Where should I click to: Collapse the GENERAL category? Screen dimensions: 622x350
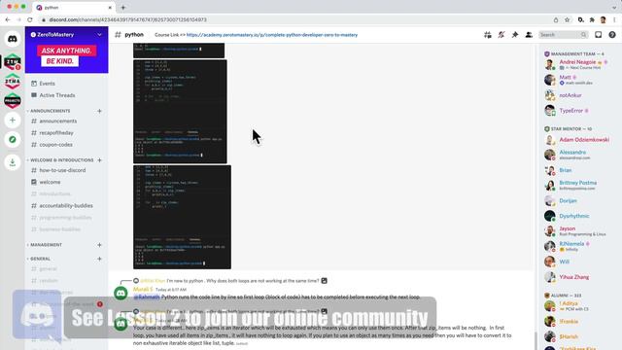coord(40,259)
